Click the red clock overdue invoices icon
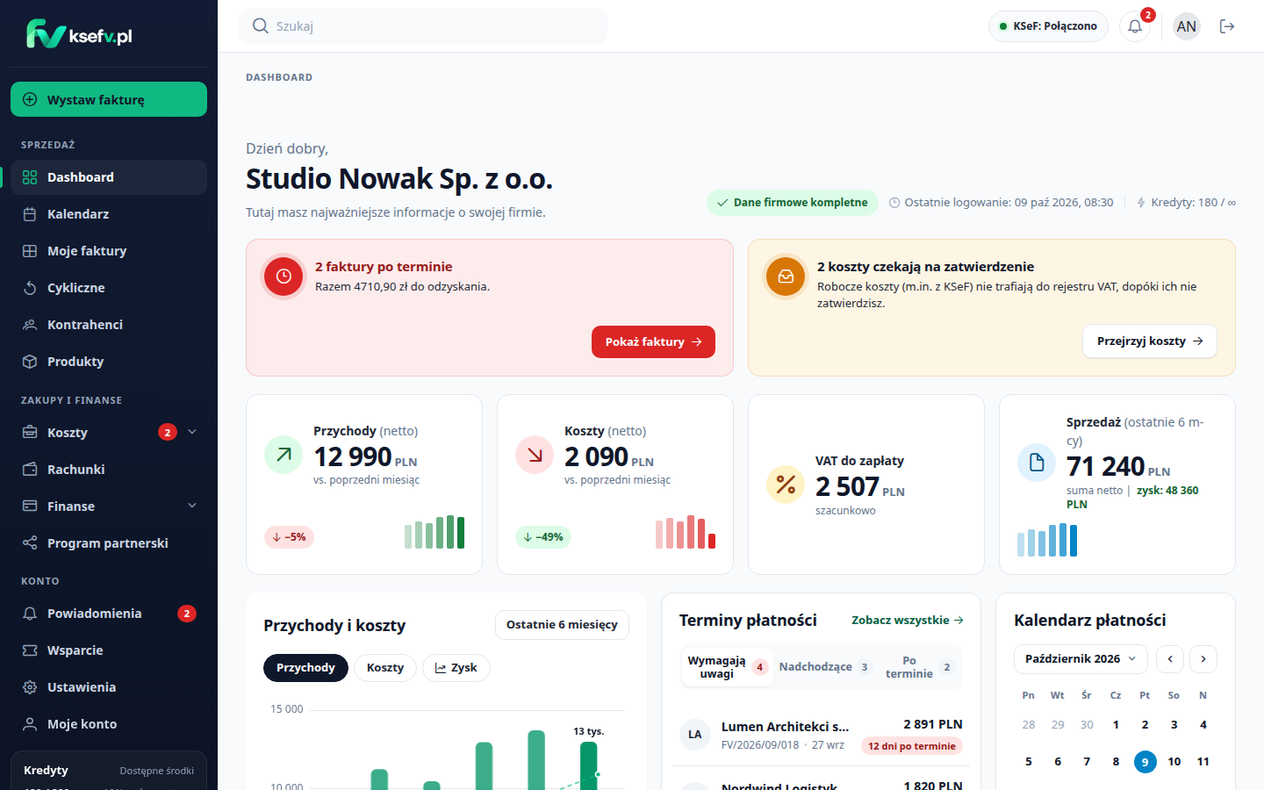This screenshot has height=790, width=1264. click(x=284, y=276)
